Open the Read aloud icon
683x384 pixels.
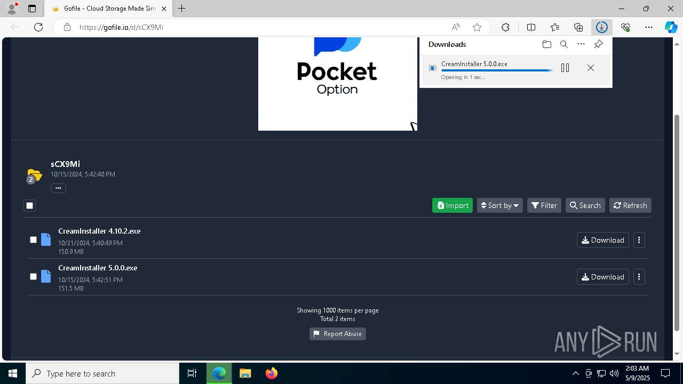point(456,27)
